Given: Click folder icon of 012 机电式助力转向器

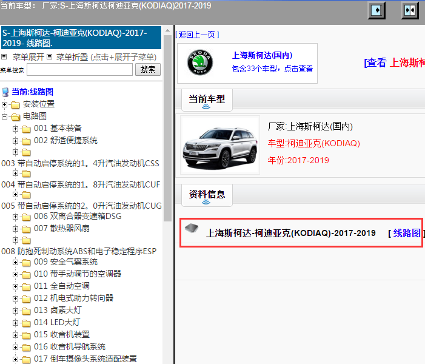Looking at the screenshot, I should coord(26,299).
